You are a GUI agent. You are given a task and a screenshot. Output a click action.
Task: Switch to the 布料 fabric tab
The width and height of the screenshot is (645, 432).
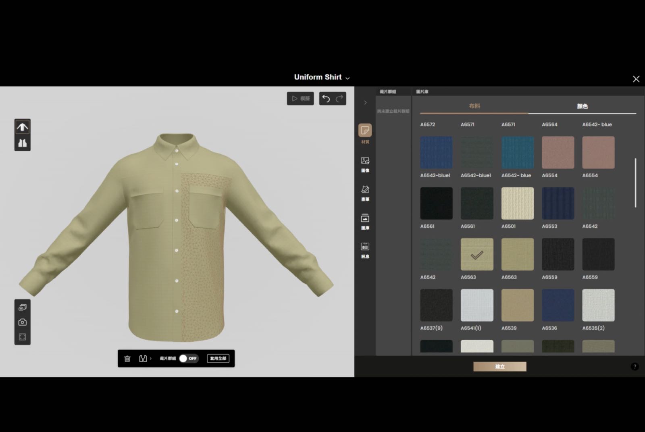[474, 106]
